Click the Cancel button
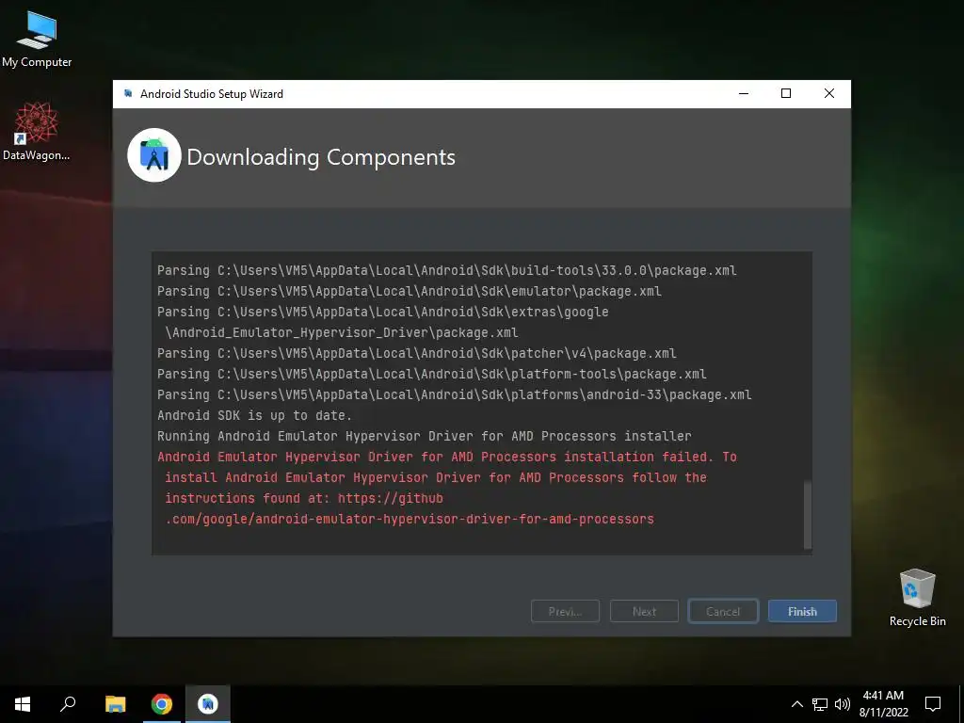Image resolution: width=964 pixels, height=723 pixels. pyautogui.click(x=723, y=611)
